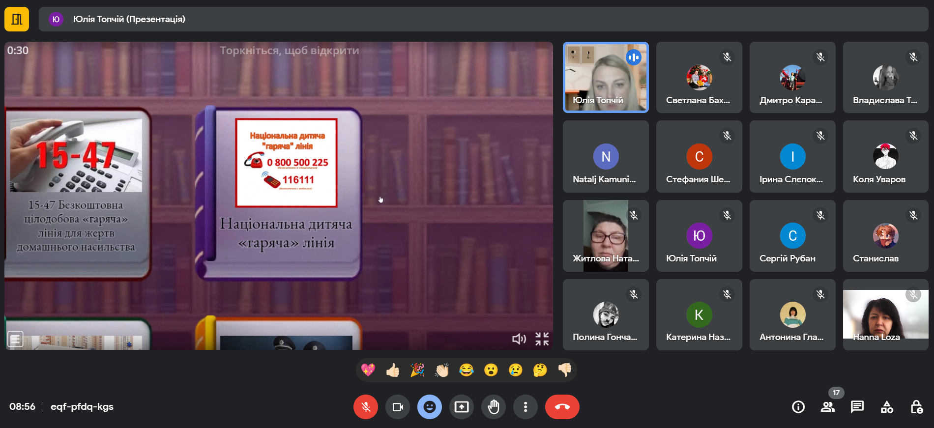The width and height of the screenshot is (934, 428).
Task: Send the thinking face reaction
Action: 540,370
